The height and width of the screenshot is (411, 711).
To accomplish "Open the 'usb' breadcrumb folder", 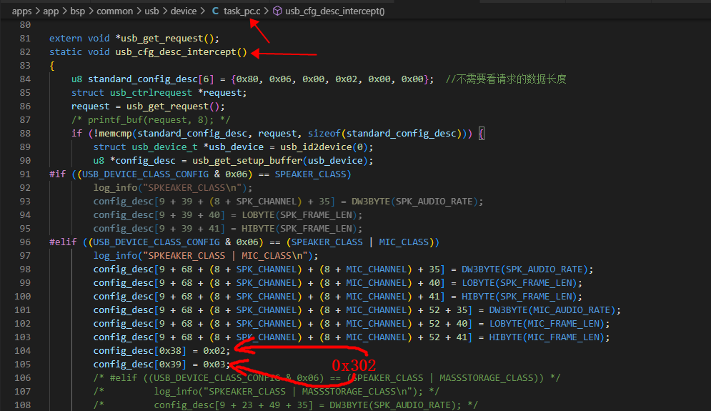I will click(152, 11).
